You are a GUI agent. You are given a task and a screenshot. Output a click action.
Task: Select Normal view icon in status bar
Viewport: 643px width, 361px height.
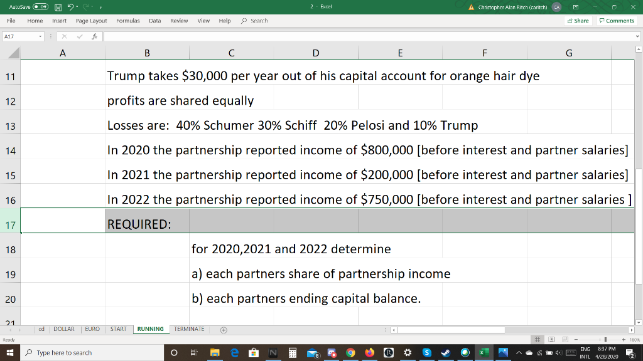(538, 340)
